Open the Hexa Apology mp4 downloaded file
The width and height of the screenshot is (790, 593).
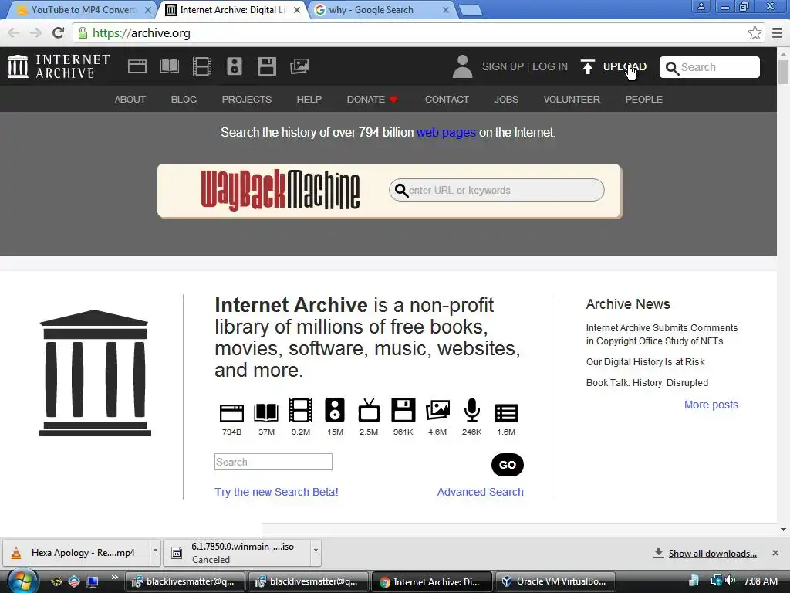[x=76, y=553]
